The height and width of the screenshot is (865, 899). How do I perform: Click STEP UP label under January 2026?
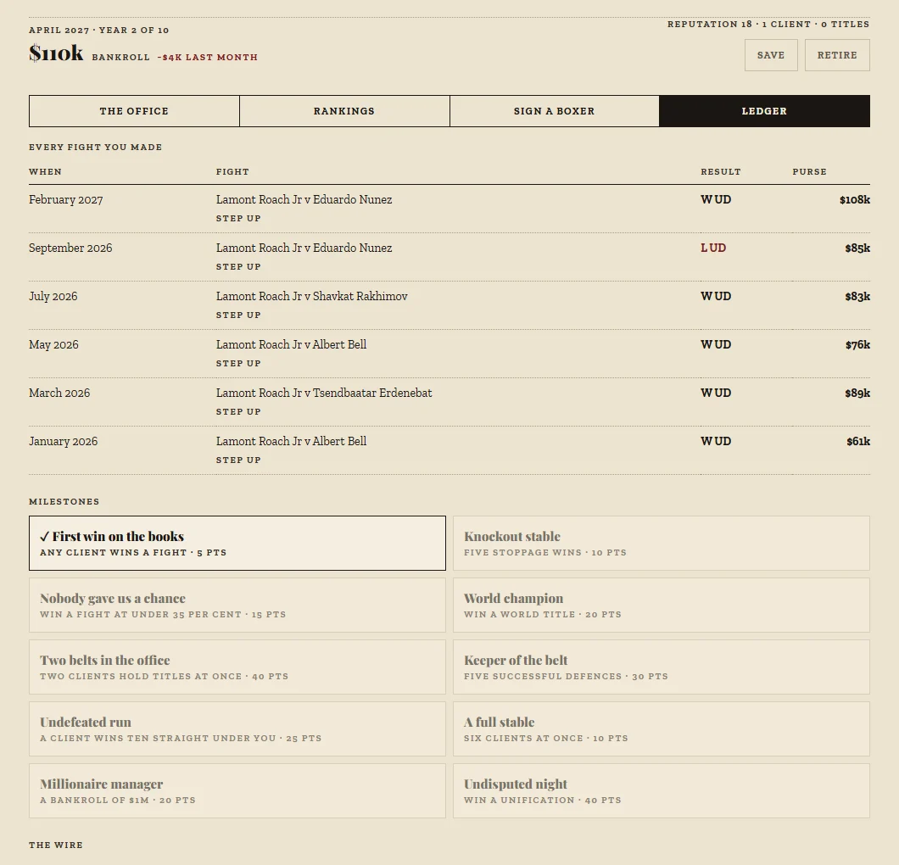click(238, 460)
